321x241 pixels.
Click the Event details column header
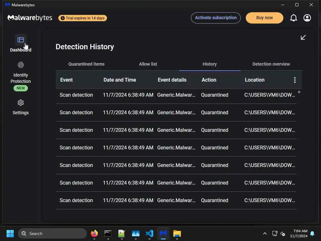click(x=172, y=80)
